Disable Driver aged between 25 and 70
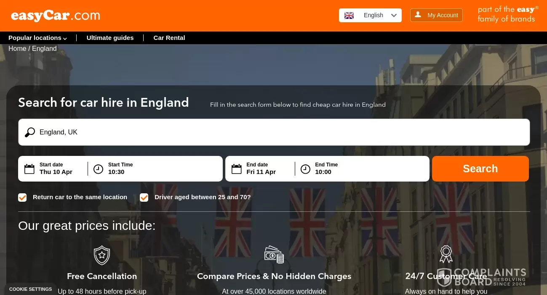This screenshot has height=295, width=547. tap(144, 197)
